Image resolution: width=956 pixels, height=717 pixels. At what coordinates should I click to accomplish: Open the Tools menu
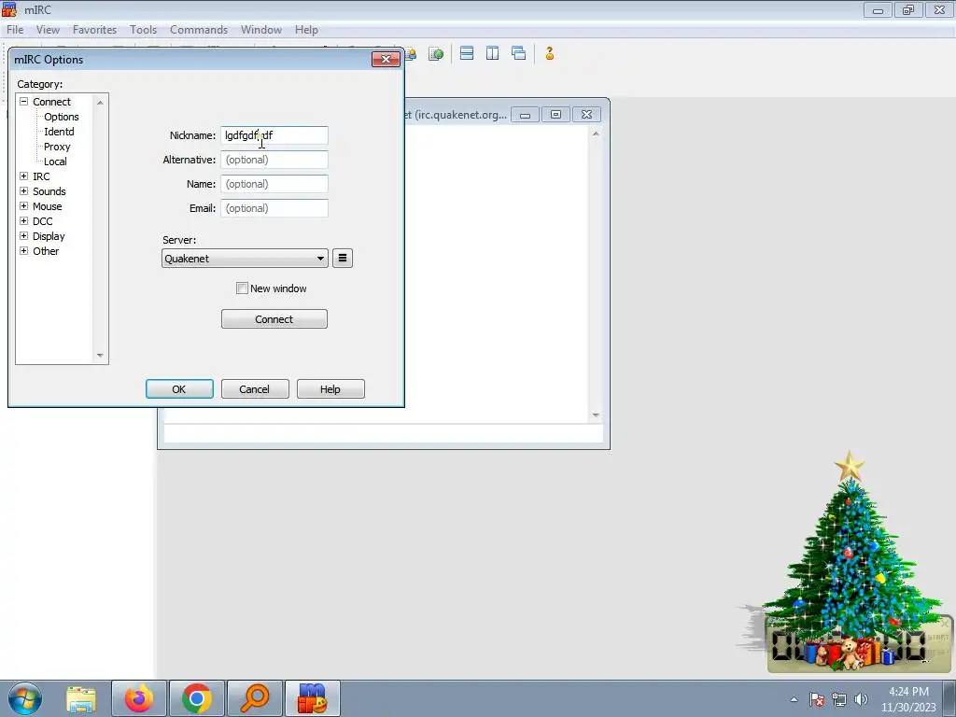click(x=143, y=30)
